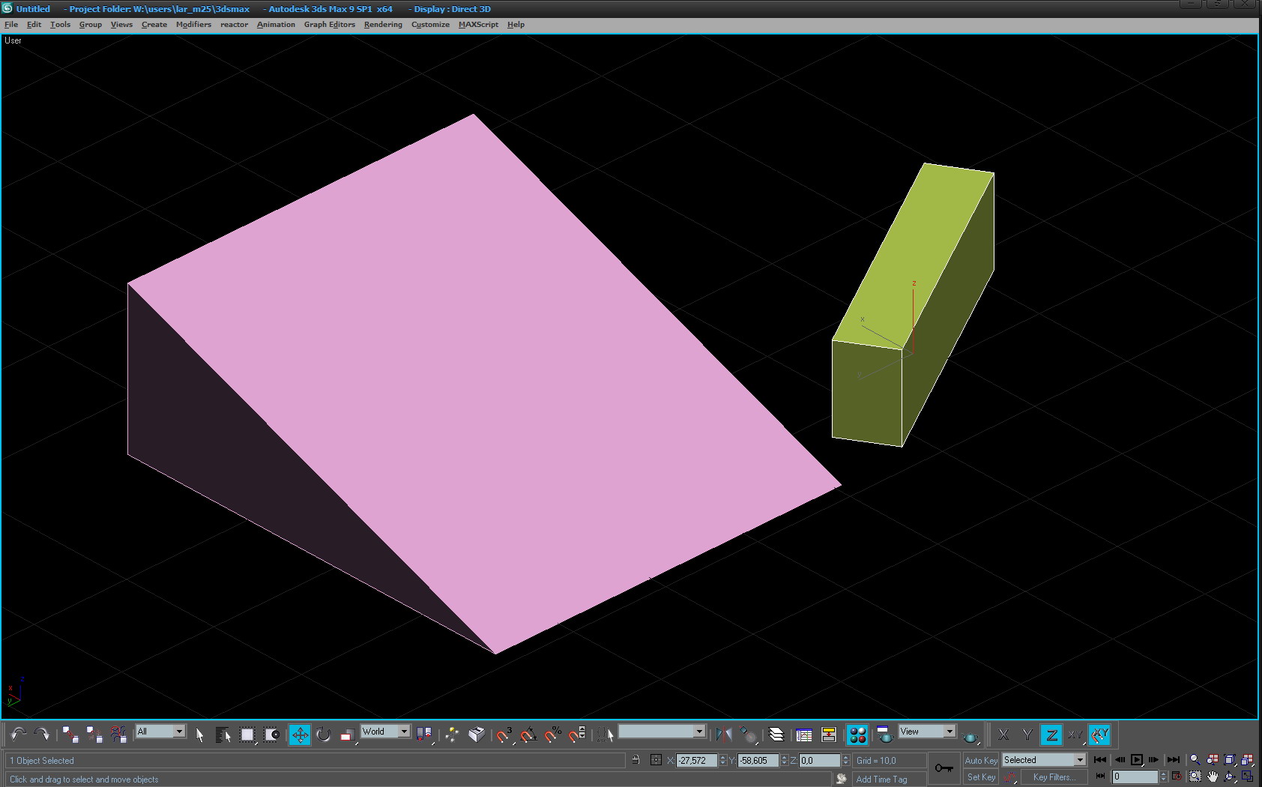This screenshot has width=1262, height=787.
Task: Toggle the Percent Snap magnet
Action: tap(553, 735)
